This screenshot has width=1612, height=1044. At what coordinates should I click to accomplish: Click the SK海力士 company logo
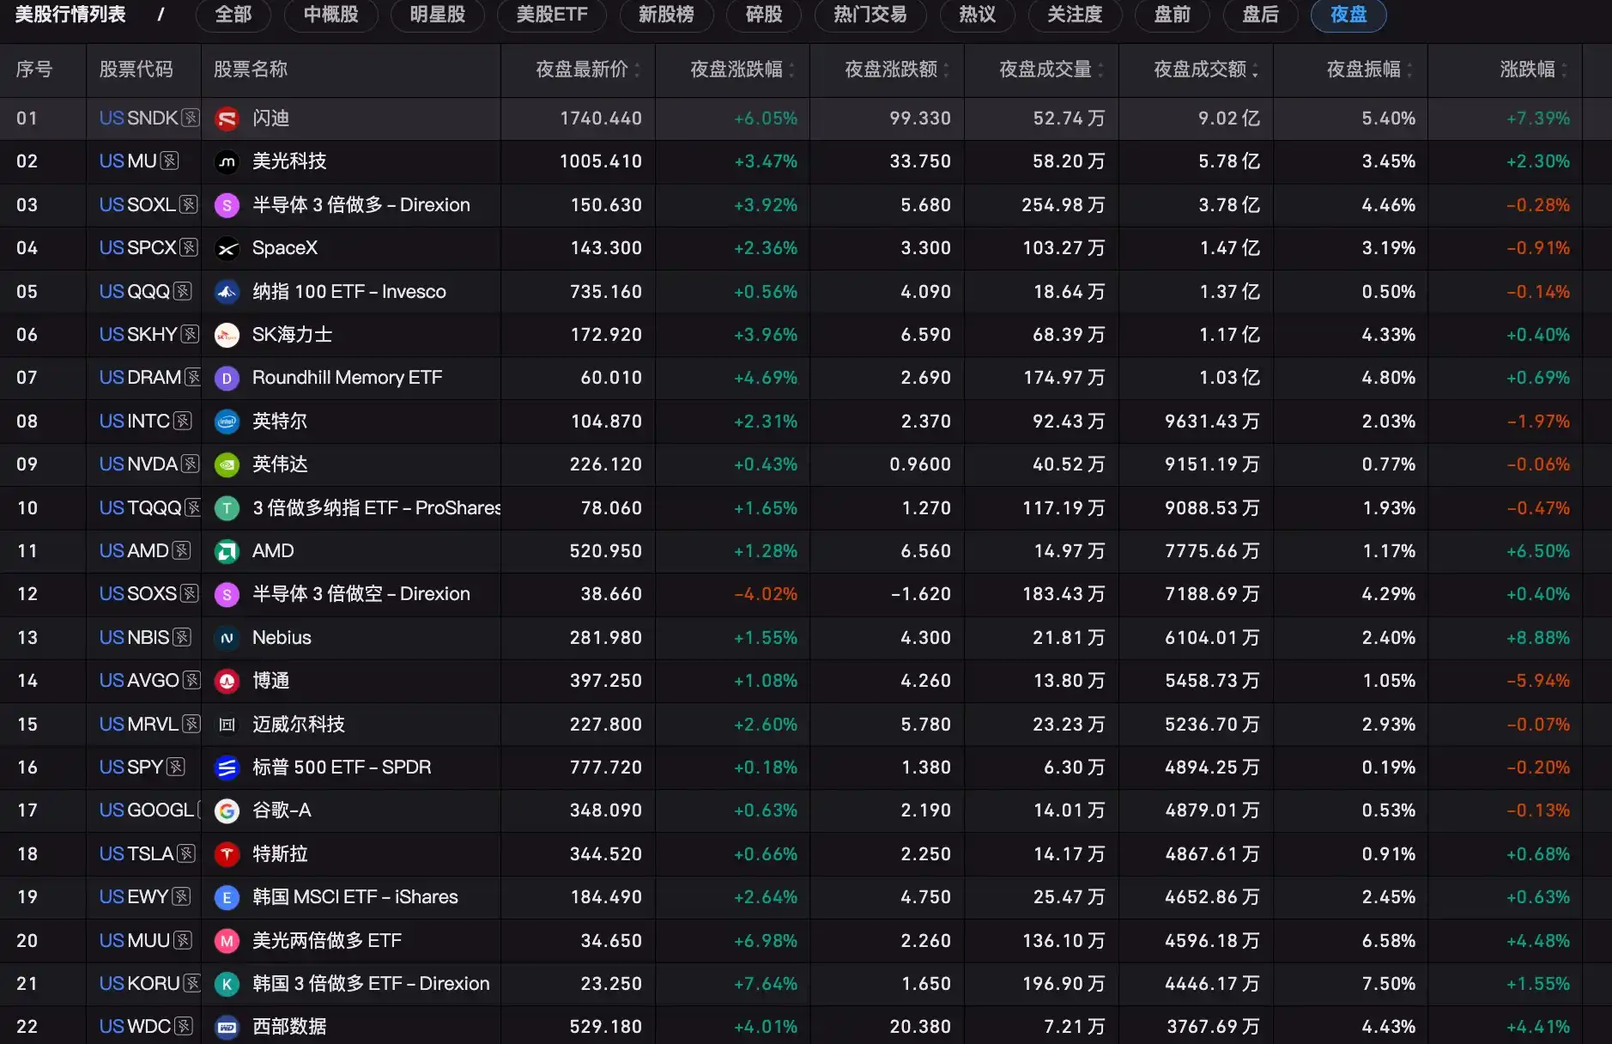[x=227, y=335]
